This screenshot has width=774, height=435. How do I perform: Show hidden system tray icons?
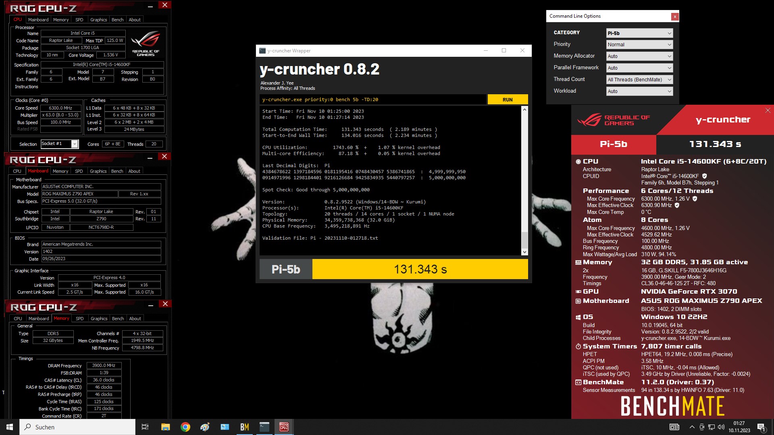tap(692, 427)
